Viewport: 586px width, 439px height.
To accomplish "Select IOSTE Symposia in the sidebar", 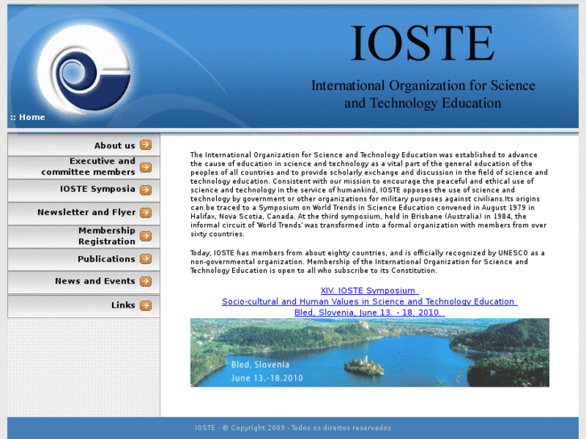I will click(x=98, y=189).
